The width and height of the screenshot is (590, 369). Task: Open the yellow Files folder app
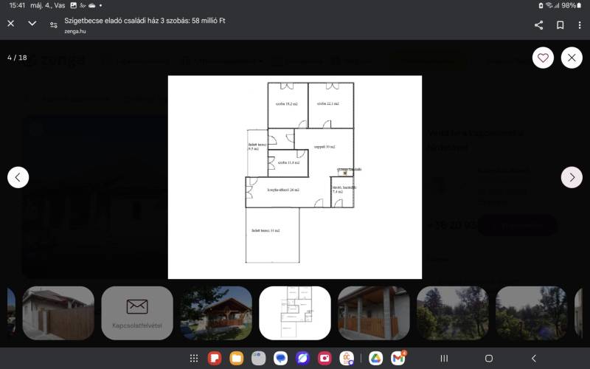(236, 359)
